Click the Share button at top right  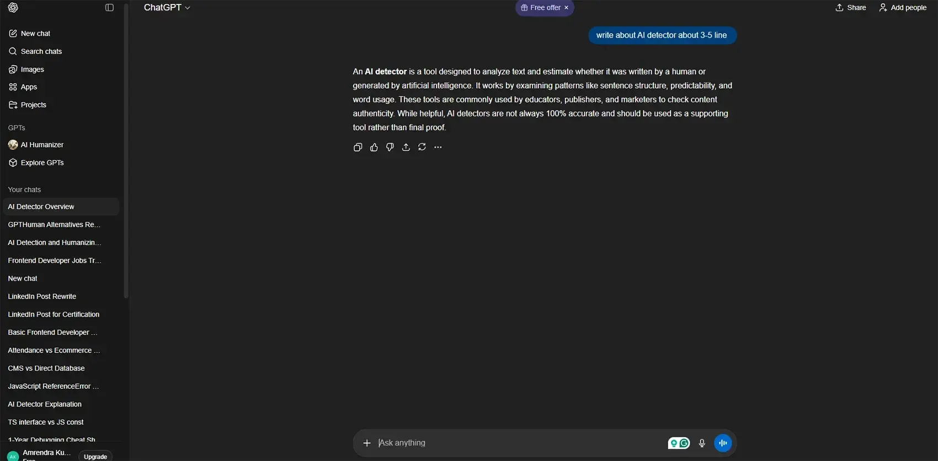click(850, 8)
